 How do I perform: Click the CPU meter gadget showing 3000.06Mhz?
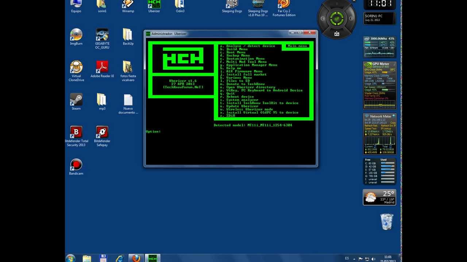coord(379,47)
